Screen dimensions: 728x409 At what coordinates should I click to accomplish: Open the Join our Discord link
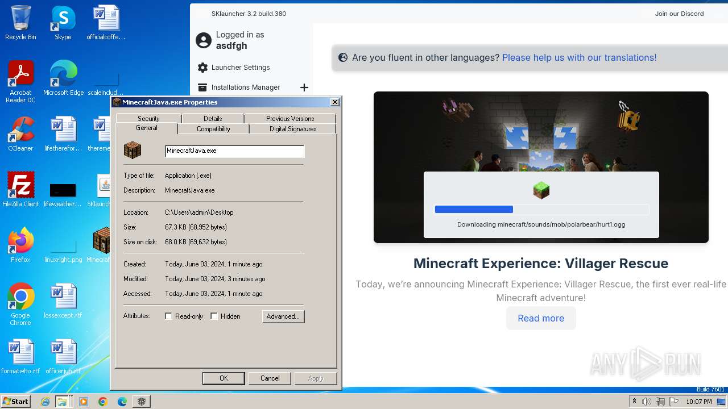click(679, 14)
